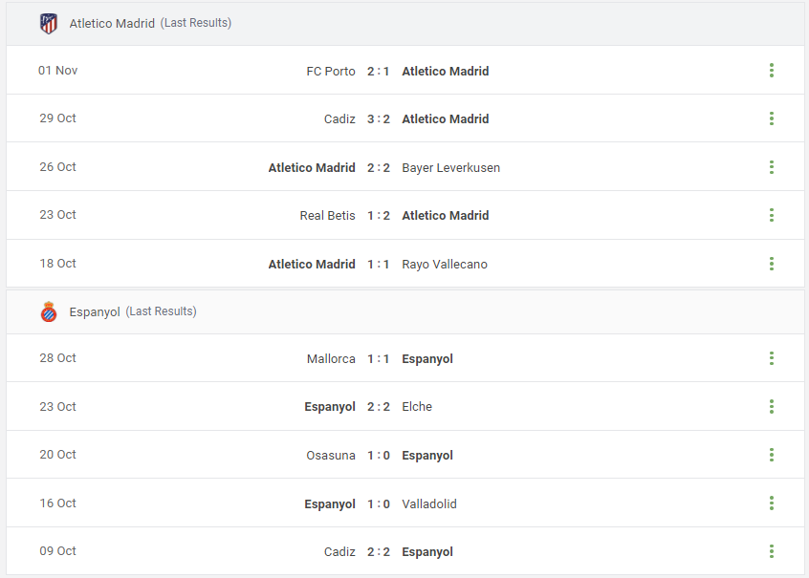Click the 2:2 score of Espanyol vs Elche
Image resolution: width=809 pixels, height=578 pixels.
tap(378, 407)
